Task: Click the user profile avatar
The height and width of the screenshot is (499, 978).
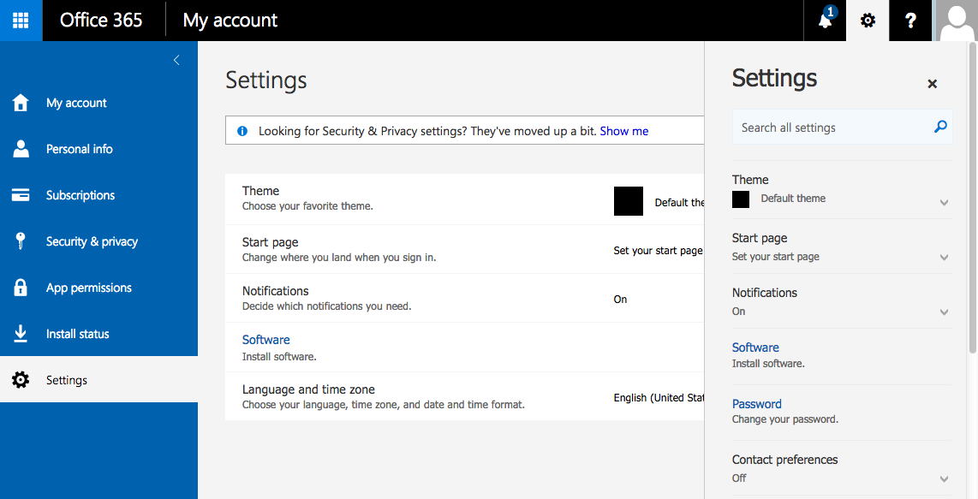Action: [x=957, y=21]
